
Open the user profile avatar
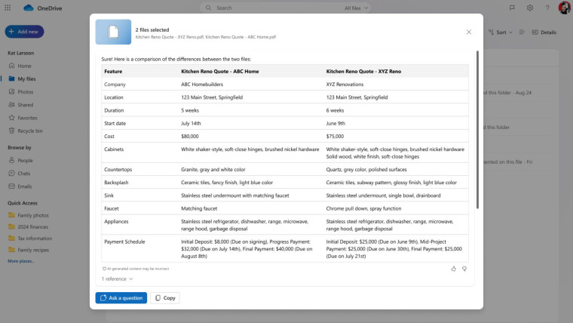coord(565,8)
